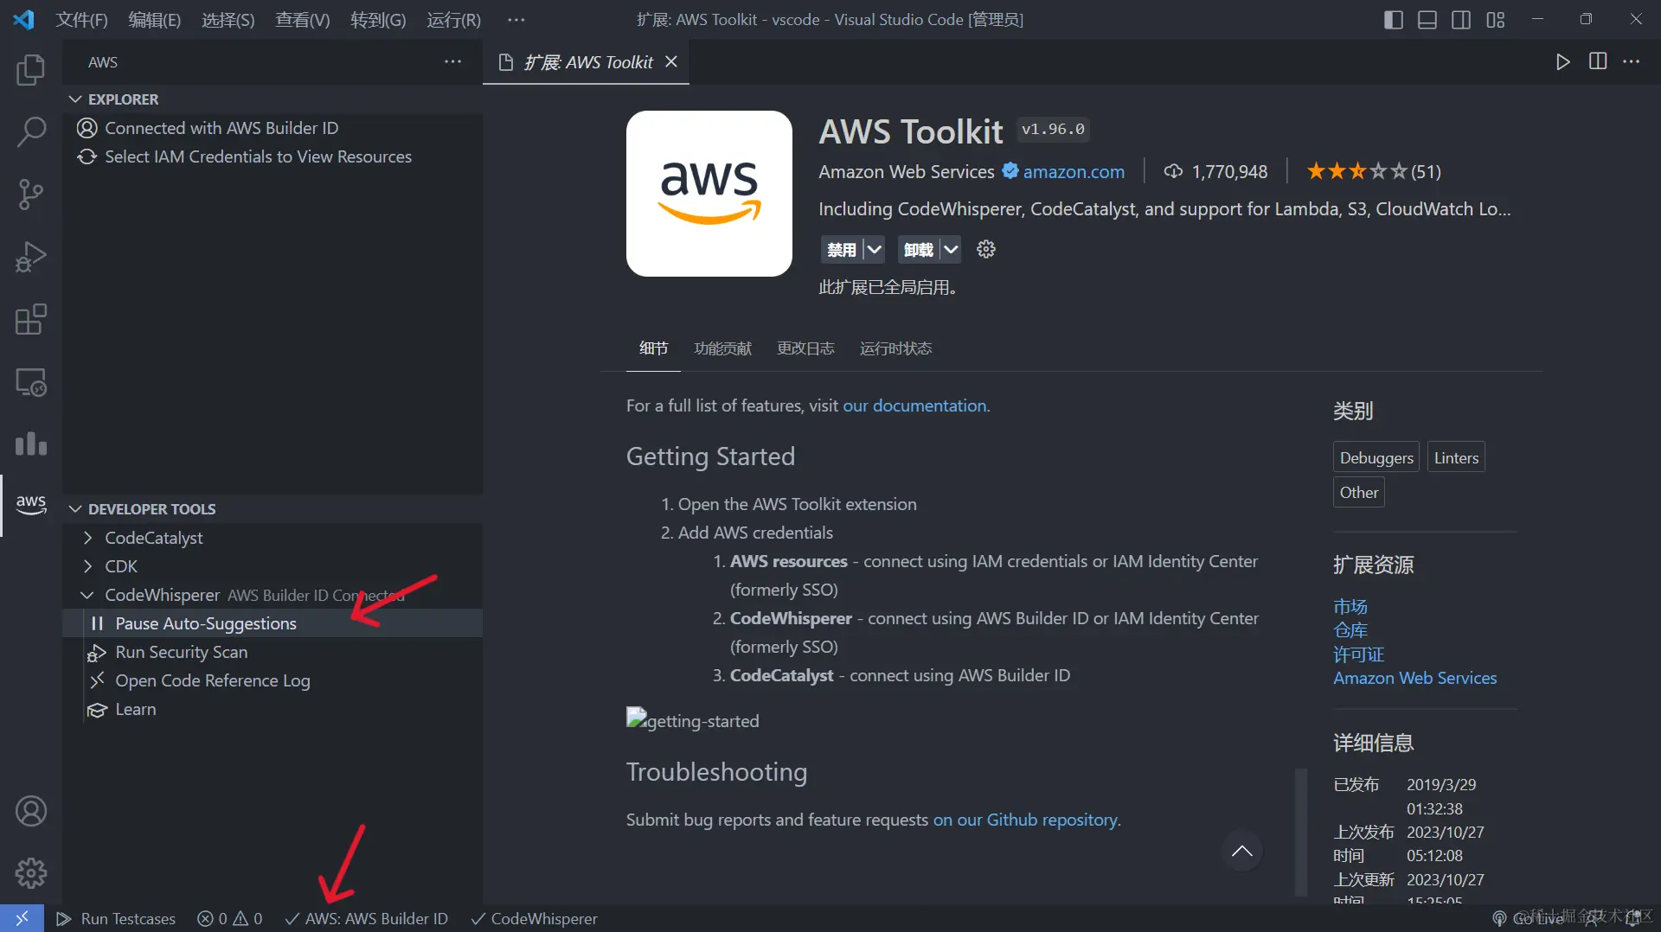Open the 文件(F) menu
This screenshot has width=1661, height=932.
82,19
